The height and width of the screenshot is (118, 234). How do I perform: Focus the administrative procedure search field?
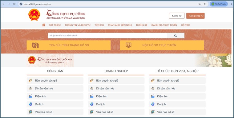[x=107, y=35]
